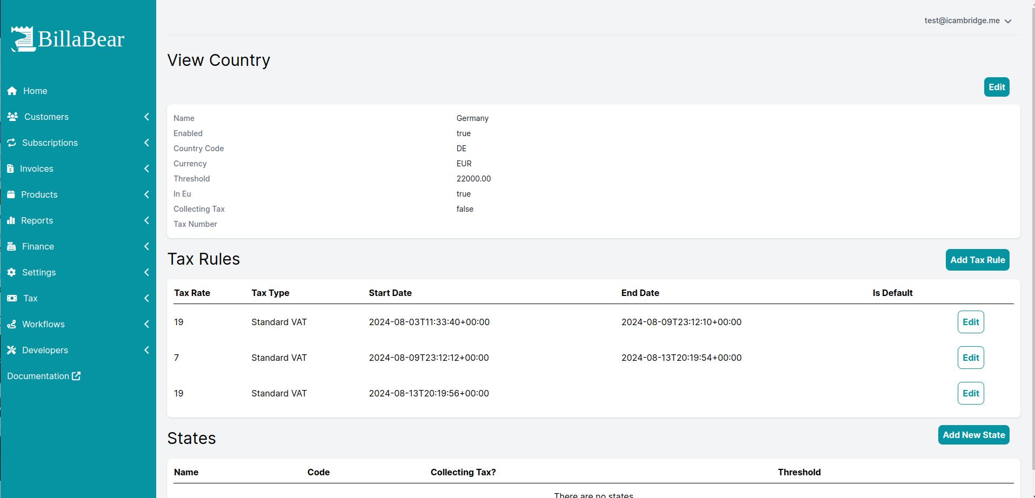Click the Invoices document icon
Image resolution: width=1035 pixels, height=498 pixels.
pos(10,169)
